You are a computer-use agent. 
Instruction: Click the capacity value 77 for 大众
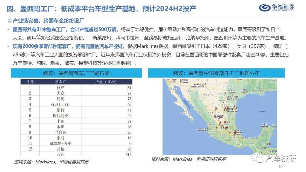pos(129,93)
